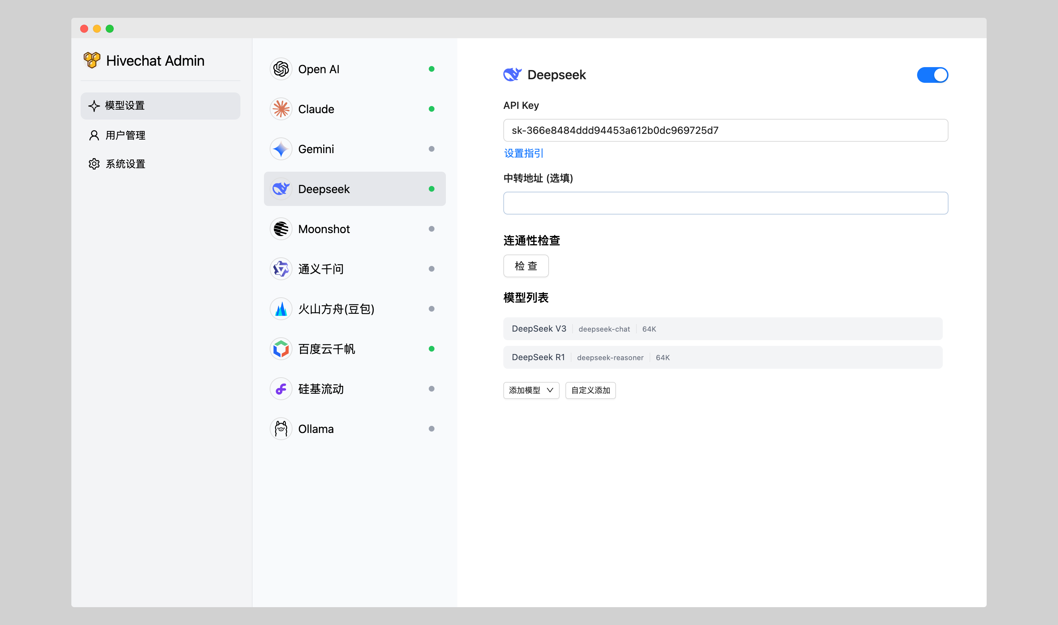The height and width of the screenshot is (625, 1058).
Task: Focus the 中转地址 input field
Action: point(725,203)
